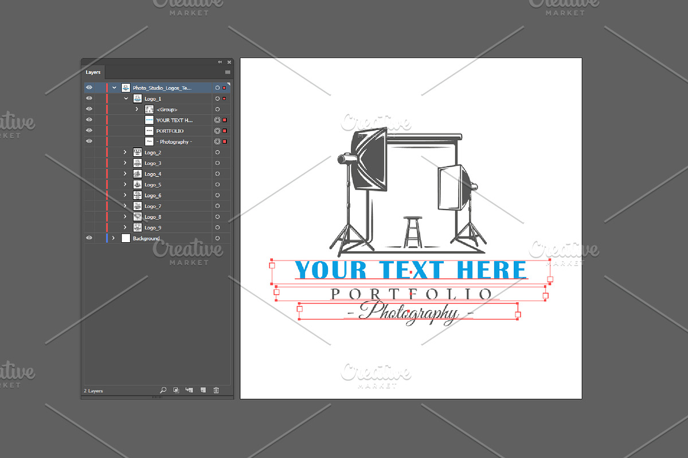688x458 pixels.
Task: Click the Background layer white thumbnail
Action: point(126,238)
